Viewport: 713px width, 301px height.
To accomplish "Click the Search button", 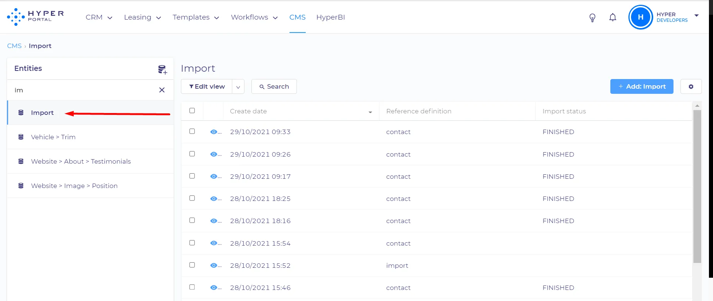I will (x=274, y=86).
